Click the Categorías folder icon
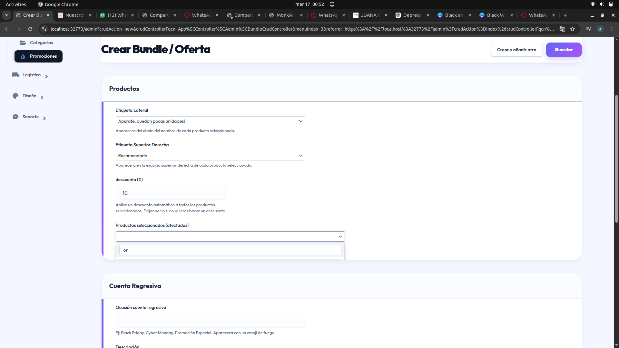 23,43
